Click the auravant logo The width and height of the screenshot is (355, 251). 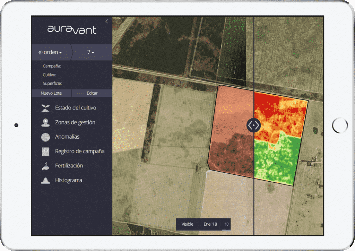coord(72,30)
